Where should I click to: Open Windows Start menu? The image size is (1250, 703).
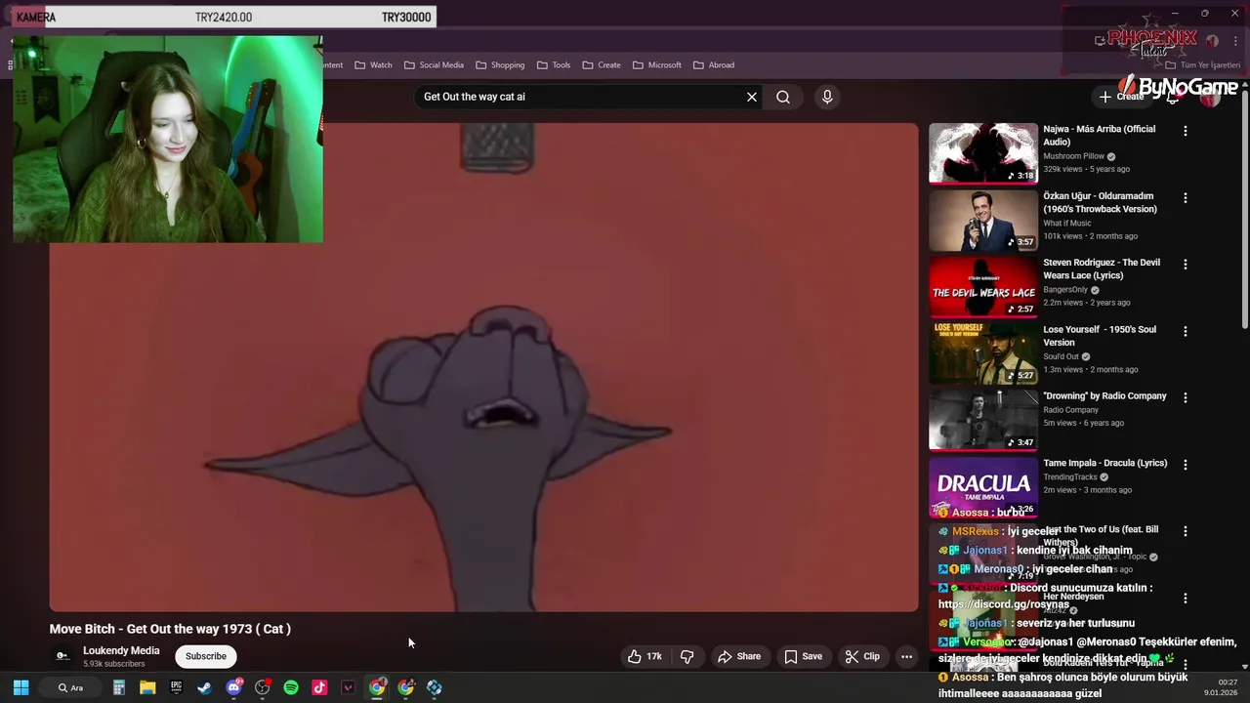click(21, 687)
